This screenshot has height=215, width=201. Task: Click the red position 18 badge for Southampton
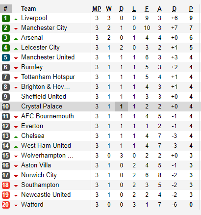(6, 185)
